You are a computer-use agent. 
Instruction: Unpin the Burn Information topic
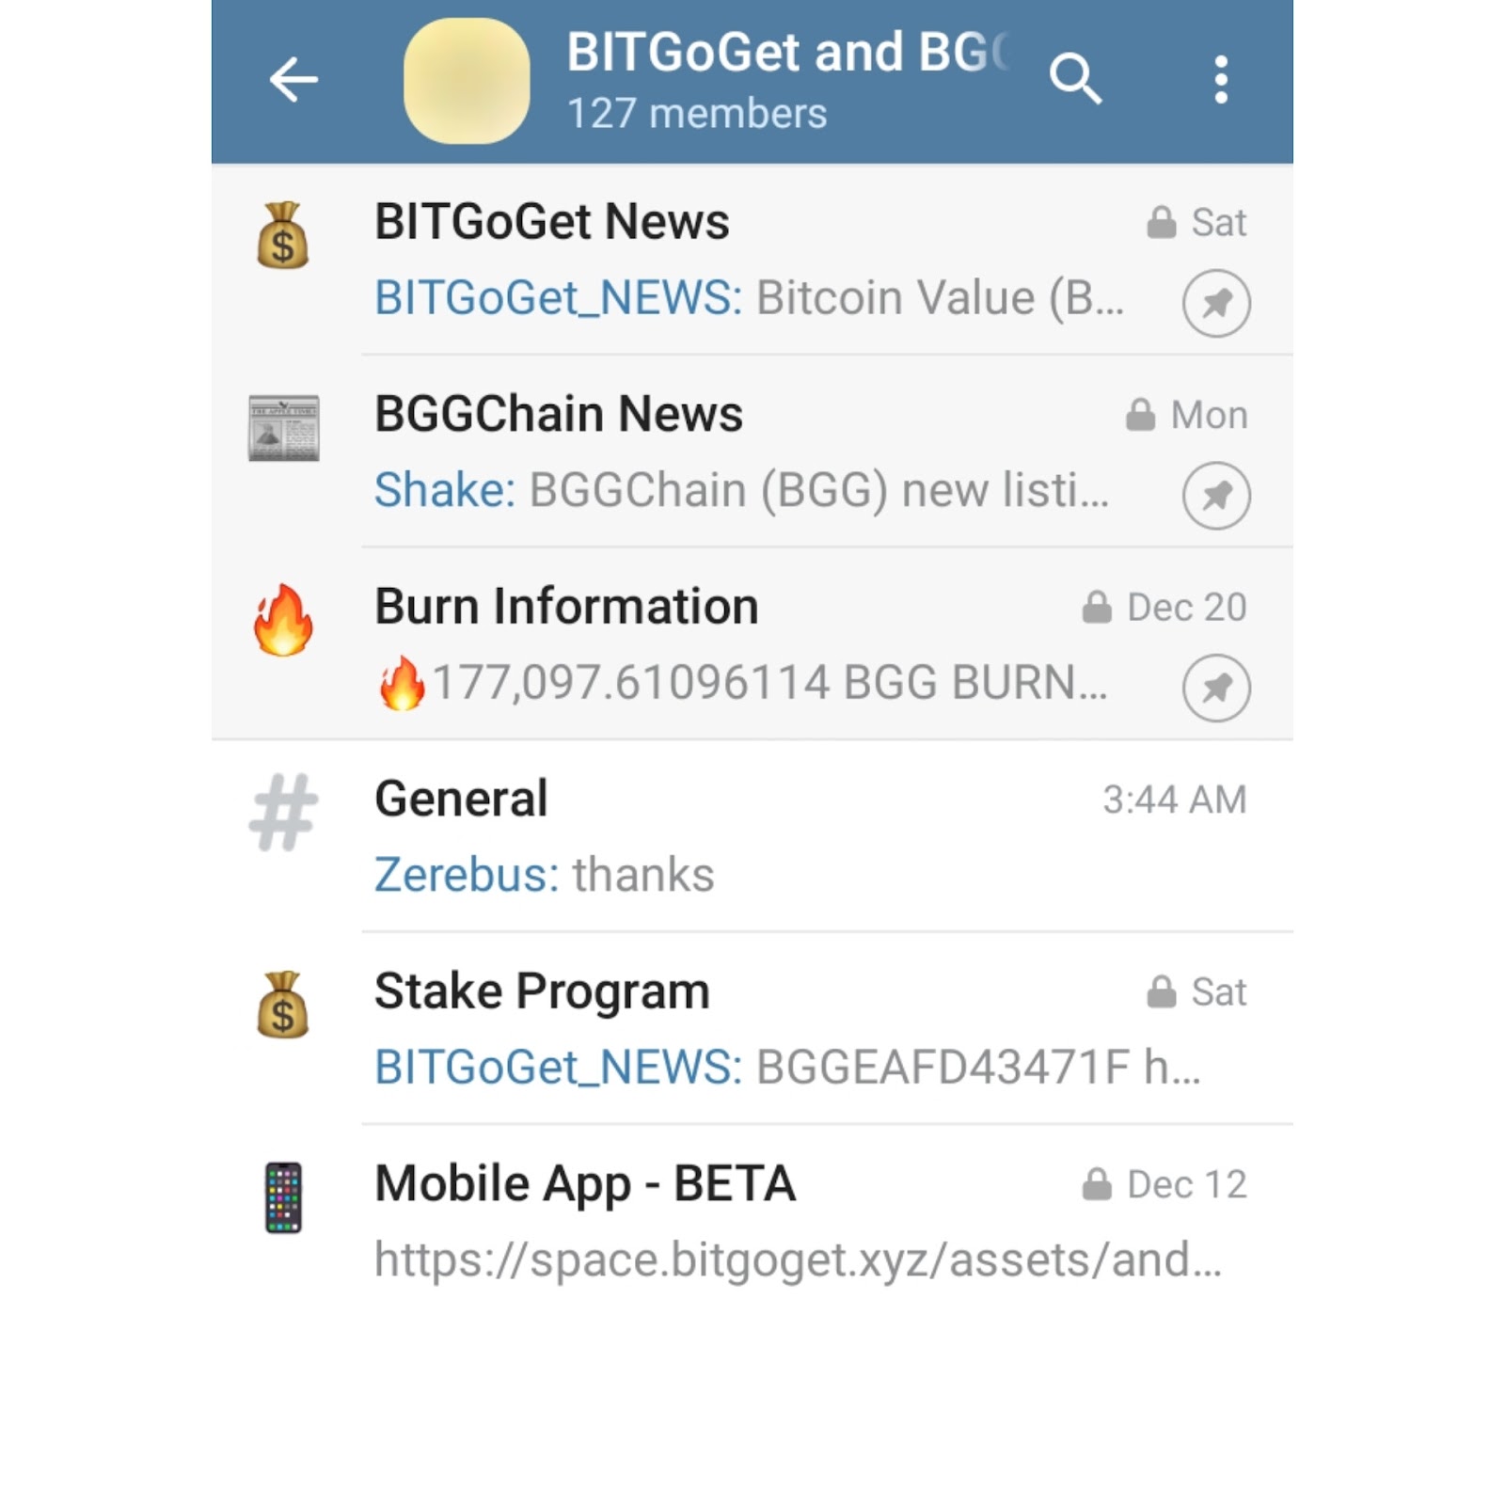[x=1215, y=689]
